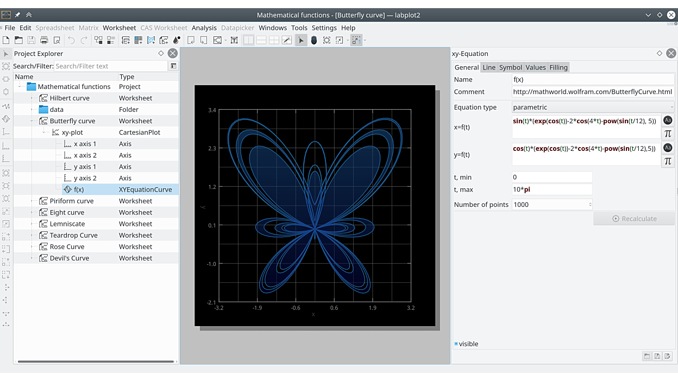
Task: Switch to the Symbol tab
Action: [x=510, y=67]
